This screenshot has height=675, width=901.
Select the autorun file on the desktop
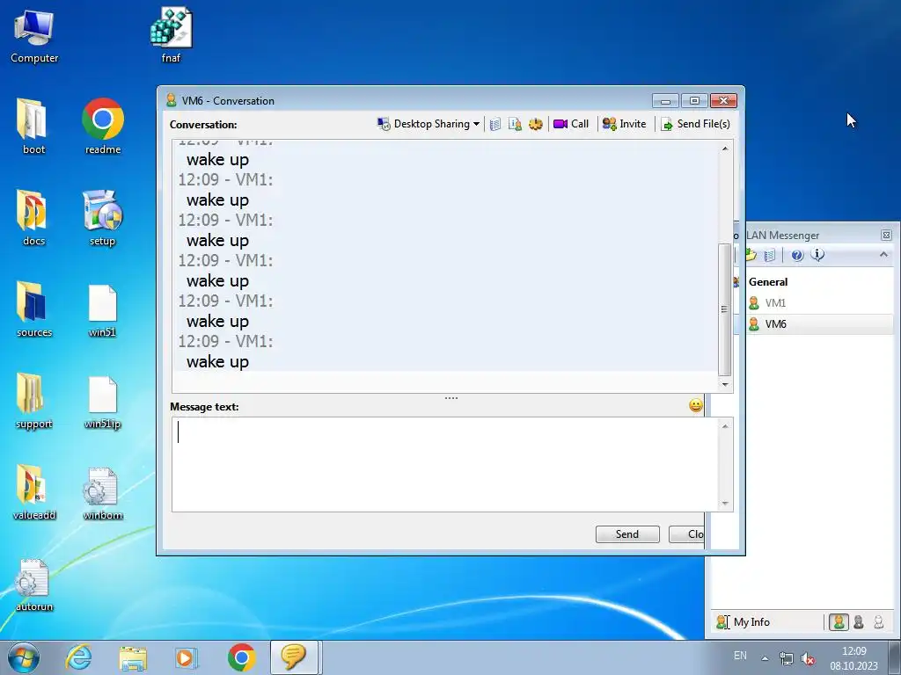pyautogui.click(x=34, y=584)
